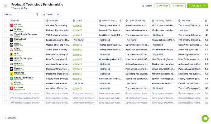Viewport: 211px width, 124px height.
Task: Click the Uber Technologies logo
Action: click(11, 59)
